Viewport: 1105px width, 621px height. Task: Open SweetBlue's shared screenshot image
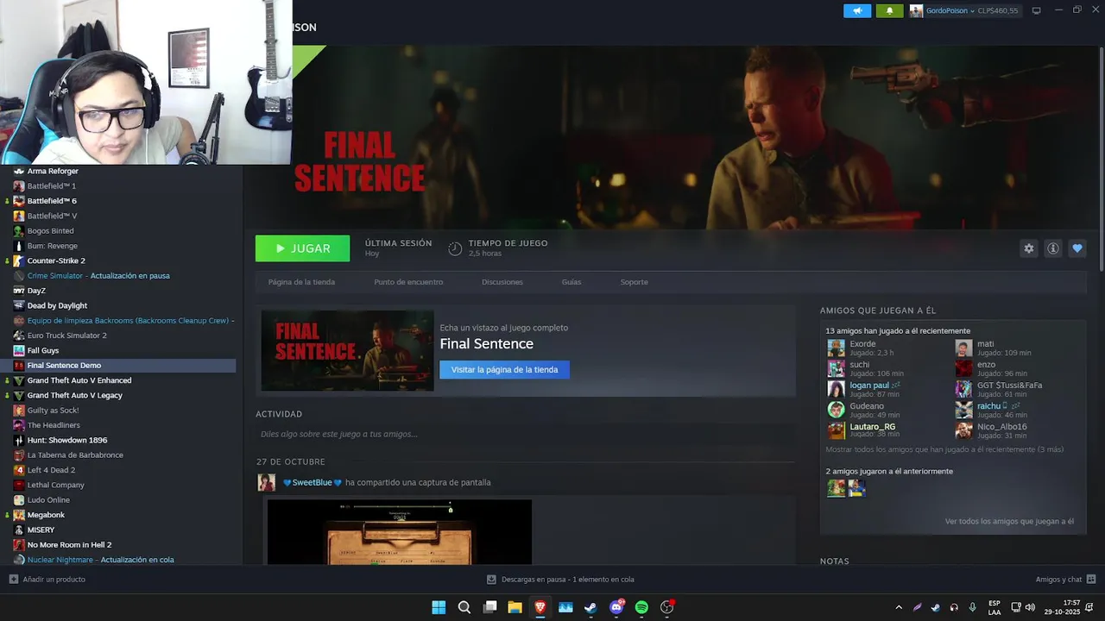(400, 532)
